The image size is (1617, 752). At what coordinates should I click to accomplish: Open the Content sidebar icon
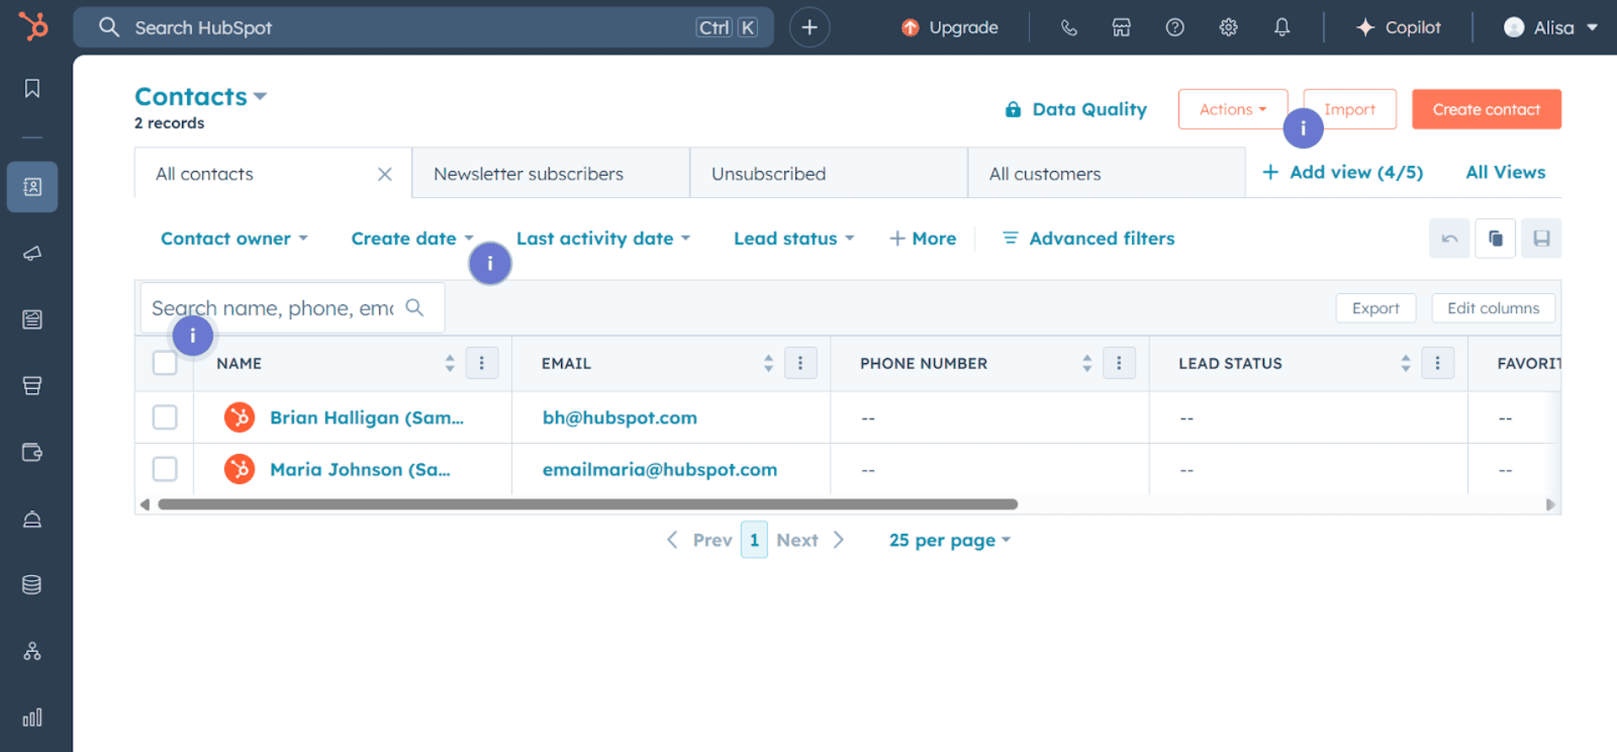(32, 319)
